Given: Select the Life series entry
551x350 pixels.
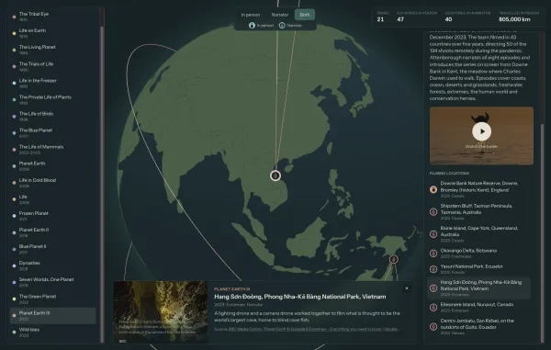Looking at the screenshot, I should point(52,199).
